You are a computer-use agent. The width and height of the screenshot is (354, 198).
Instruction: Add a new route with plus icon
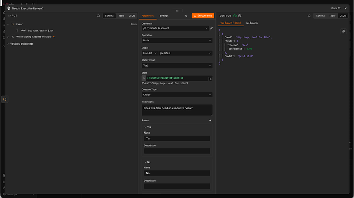click(x=210, y=121)
